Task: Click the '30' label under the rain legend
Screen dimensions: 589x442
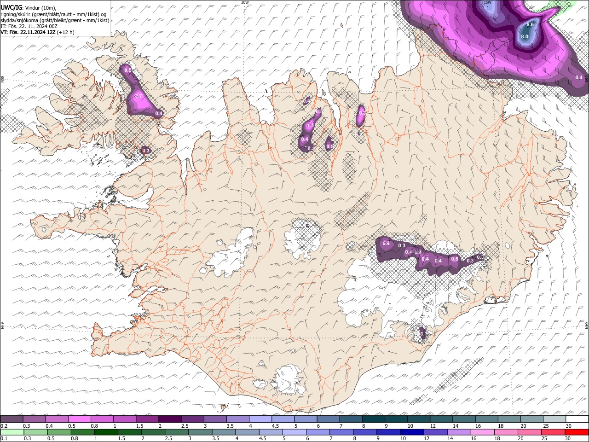Action: pos(568,438)
